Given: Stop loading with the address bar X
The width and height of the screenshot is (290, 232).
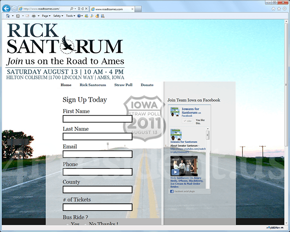Looking at the screenshot, I should click(x=86, y=9).
